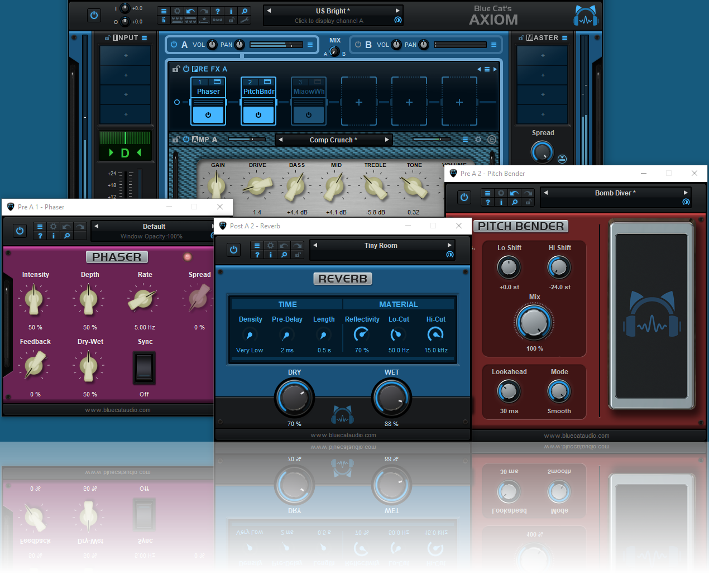Open the Pitch Bender main menu icon
Screen dimensions: 709x574
tap(488, 193)
